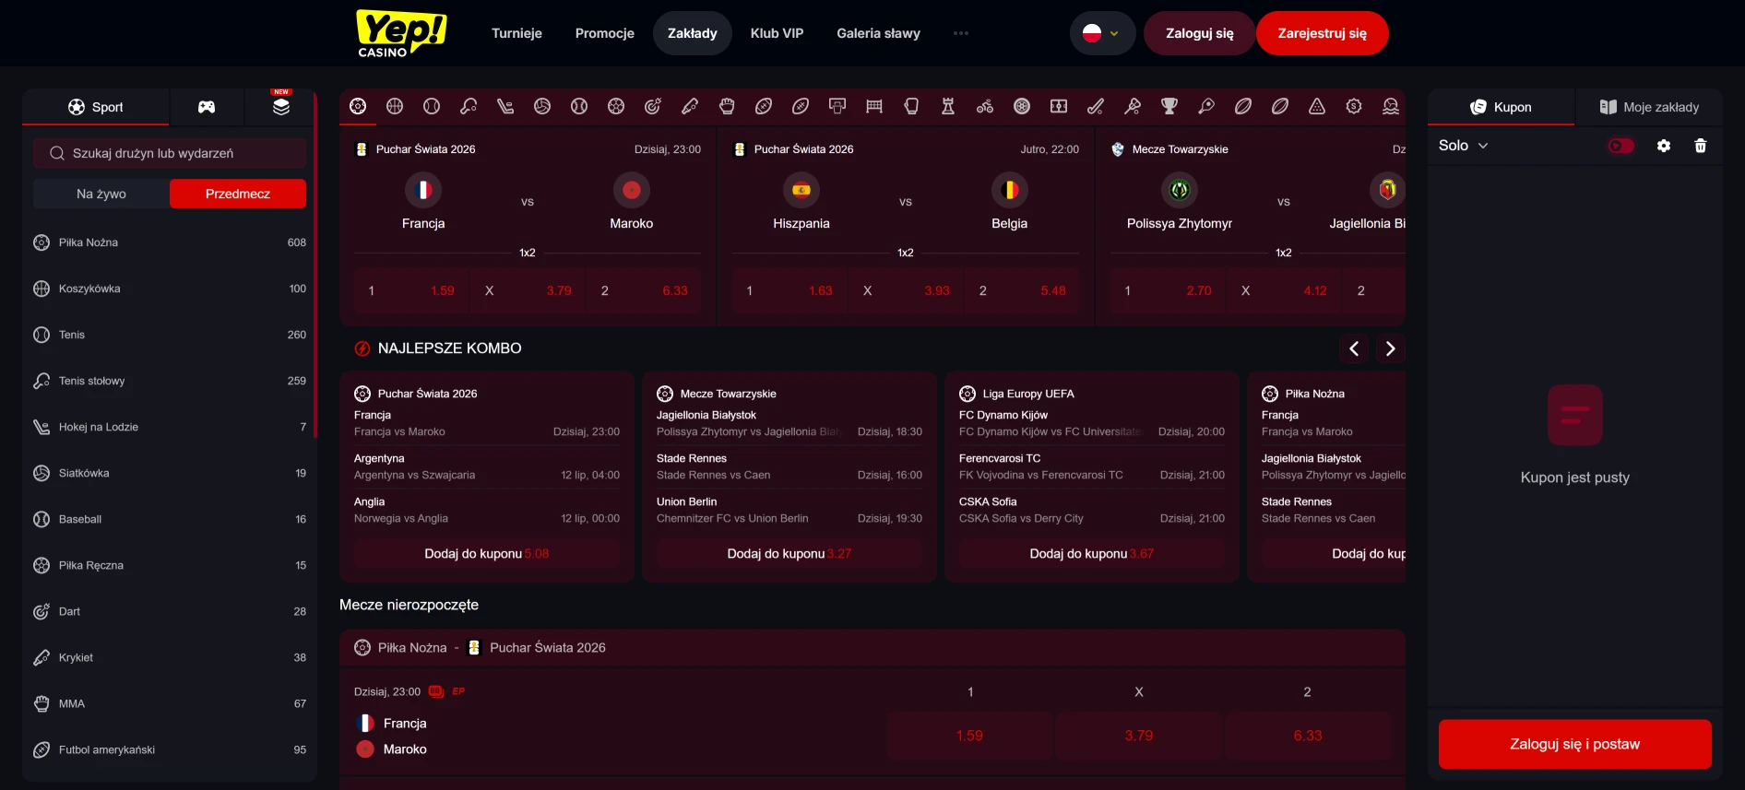Pick the chess rook icon in sports bar
1745x790 pixels.
coord(948,106)
